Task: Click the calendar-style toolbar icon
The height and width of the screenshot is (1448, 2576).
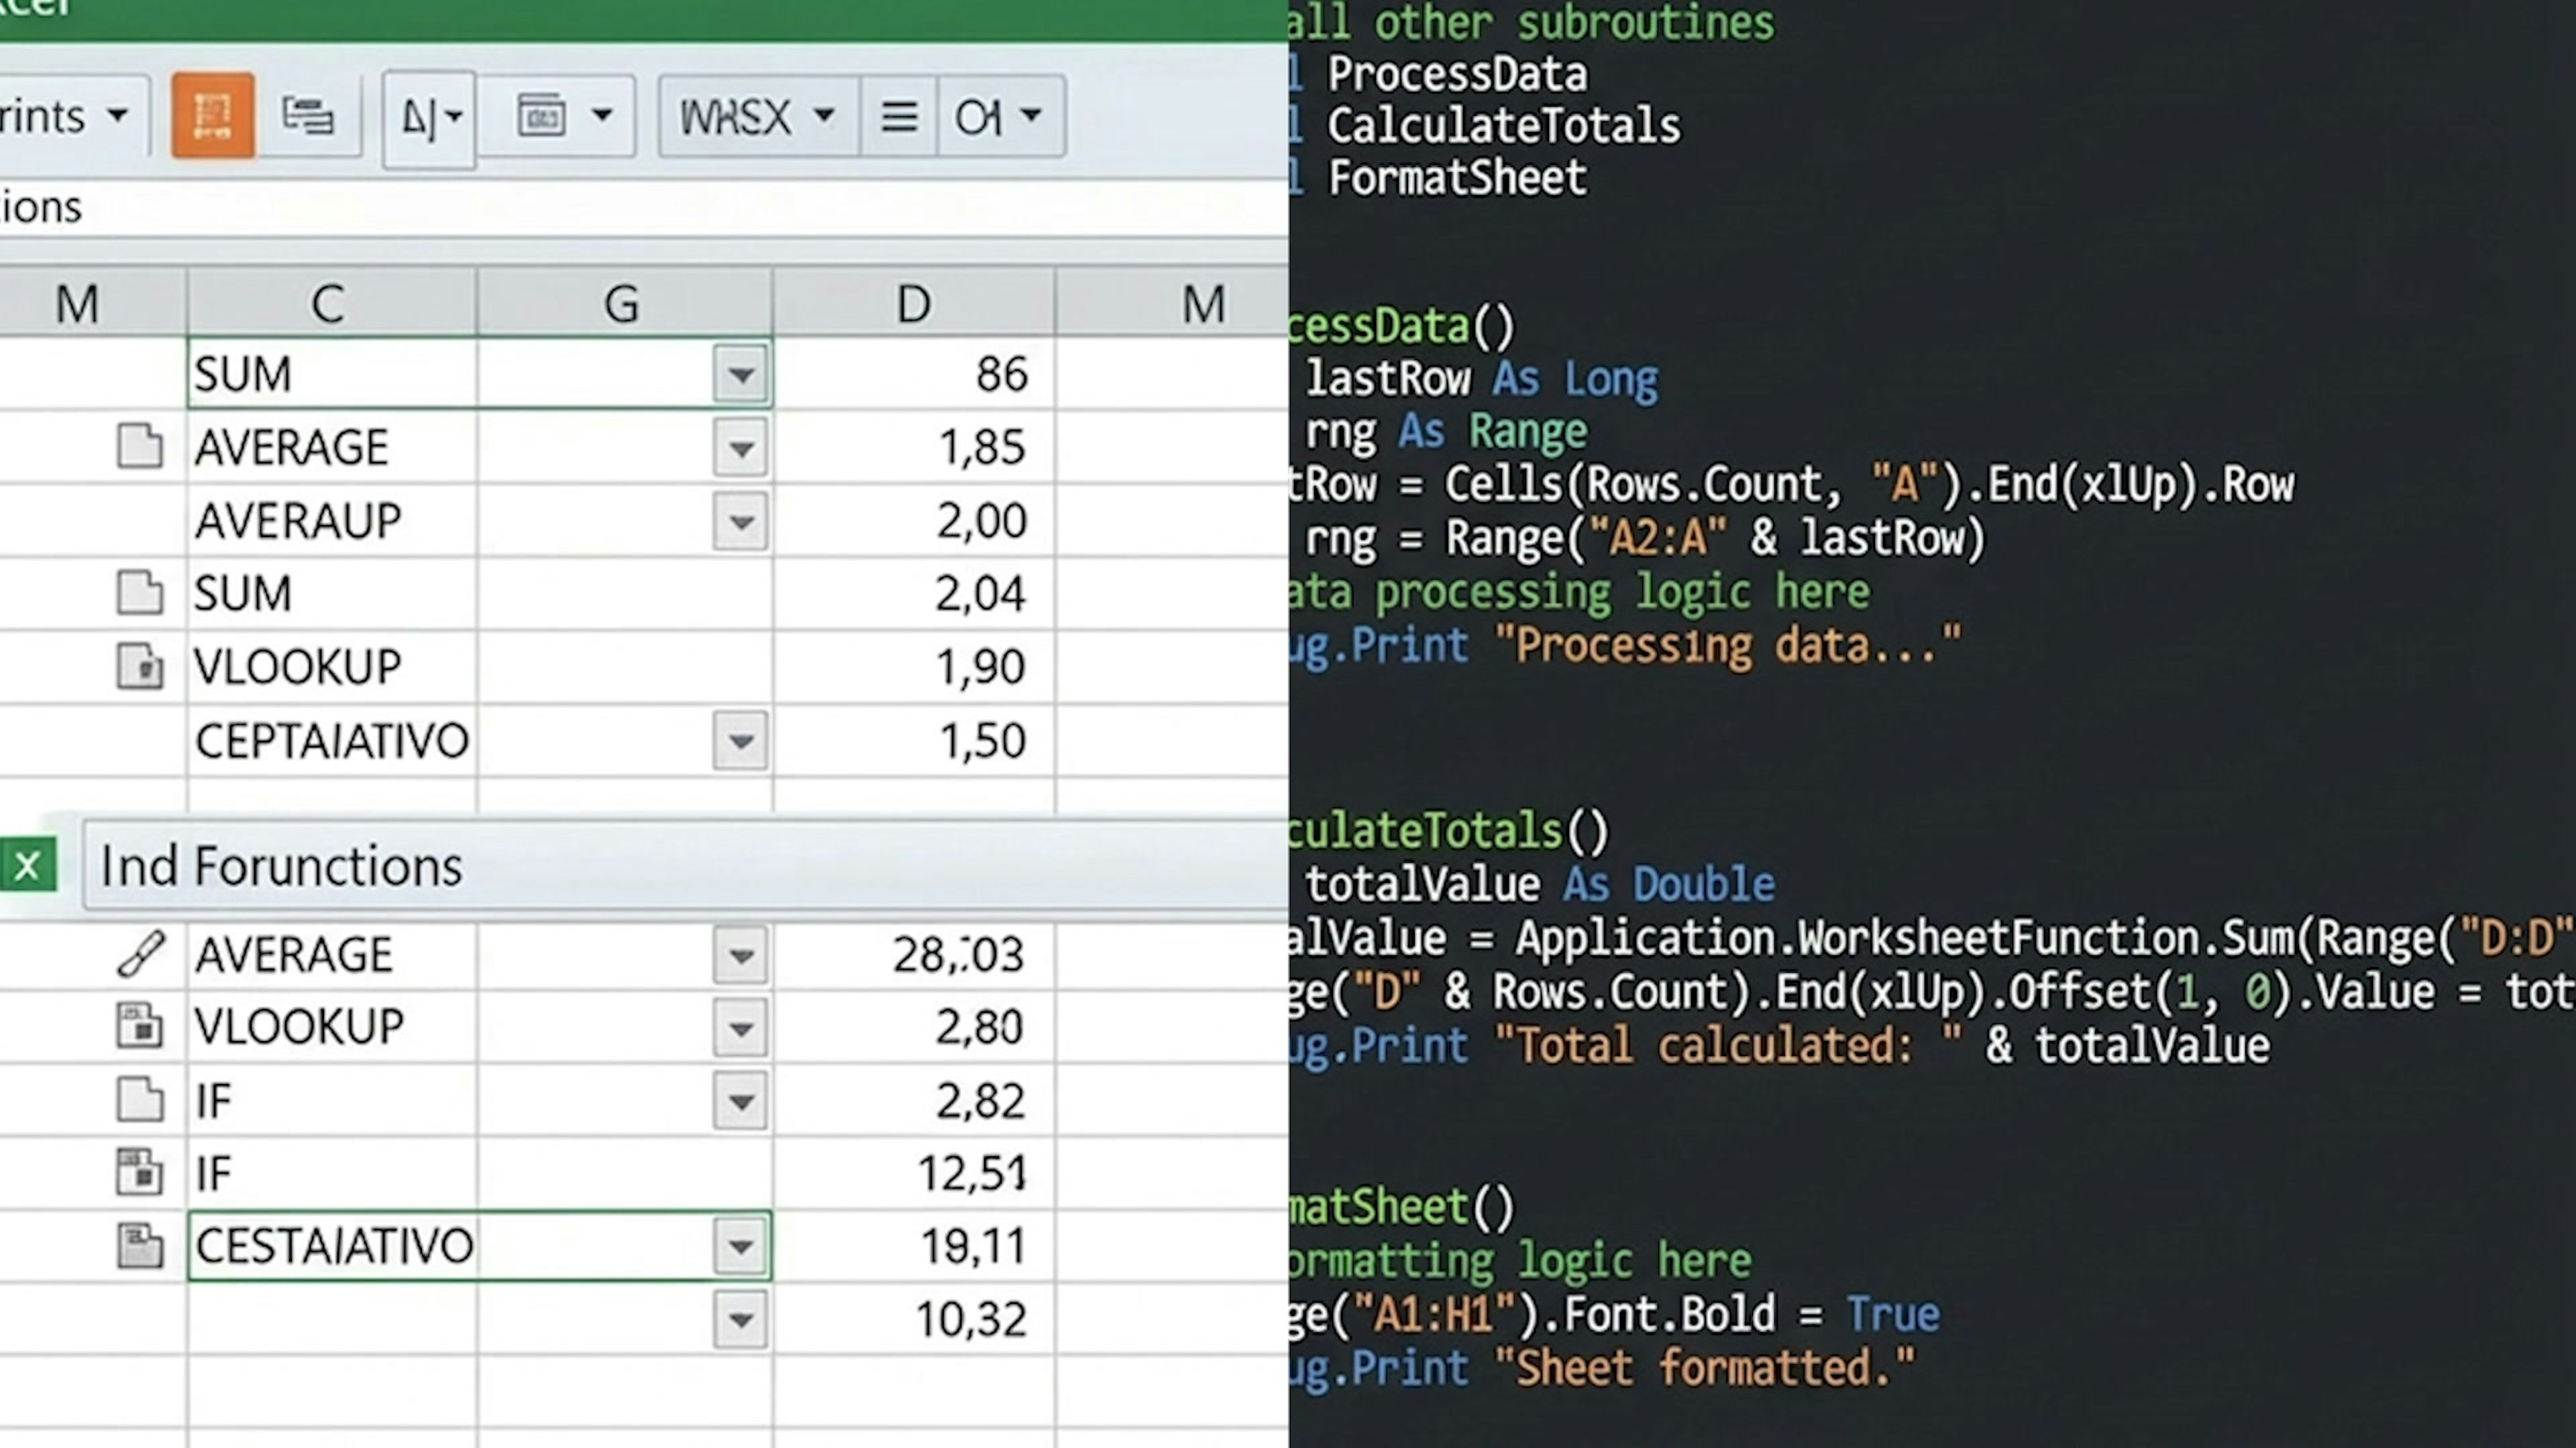Action: point(541,116)
